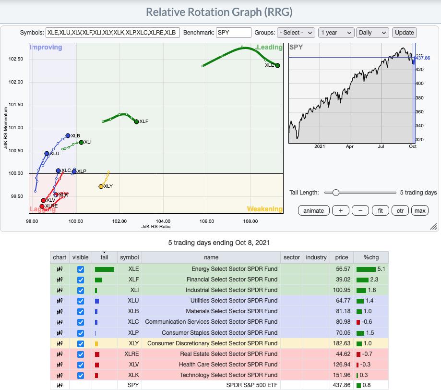The image size is (441, 390).
Task: Click the XLF marker on the RRG plot
Action: [x=136, y=122]
